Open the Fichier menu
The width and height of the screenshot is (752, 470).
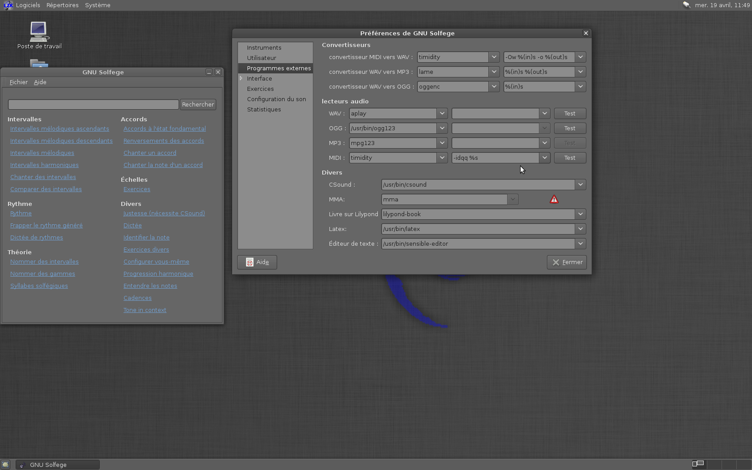click(x=18, y=82)
